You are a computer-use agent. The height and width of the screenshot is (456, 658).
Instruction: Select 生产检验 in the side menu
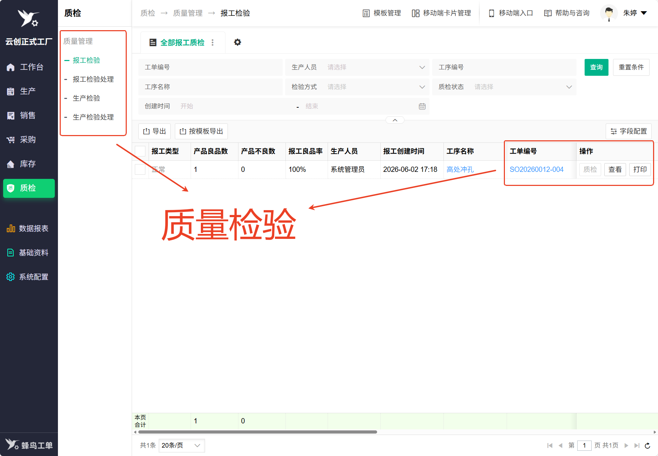(86, 98)
